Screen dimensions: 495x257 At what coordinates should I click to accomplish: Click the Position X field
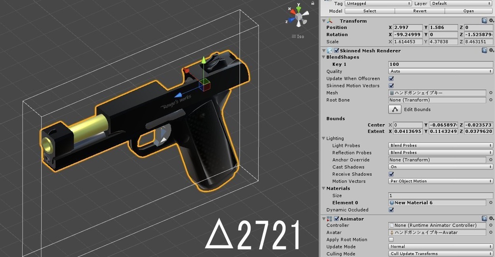tap(408, 28)
